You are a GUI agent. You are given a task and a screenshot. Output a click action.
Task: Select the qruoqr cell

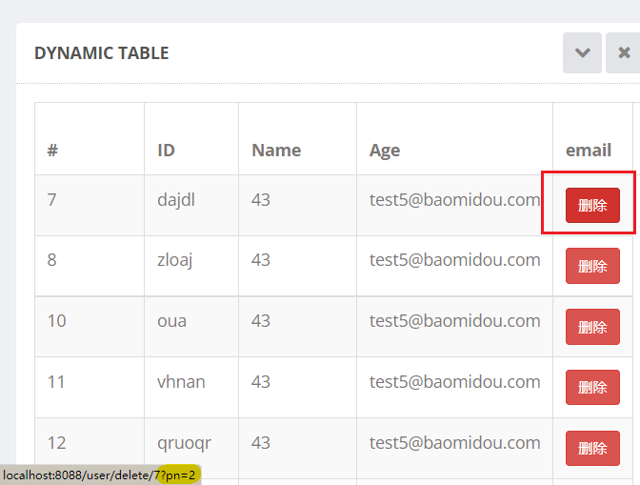tap(184, 443)
